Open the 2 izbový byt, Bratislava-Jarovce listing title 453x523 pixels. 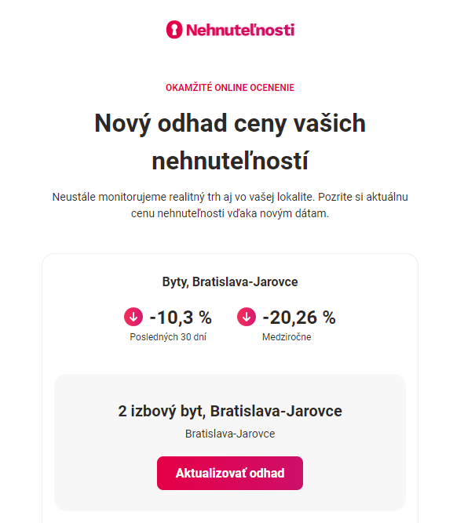[230, 411]
